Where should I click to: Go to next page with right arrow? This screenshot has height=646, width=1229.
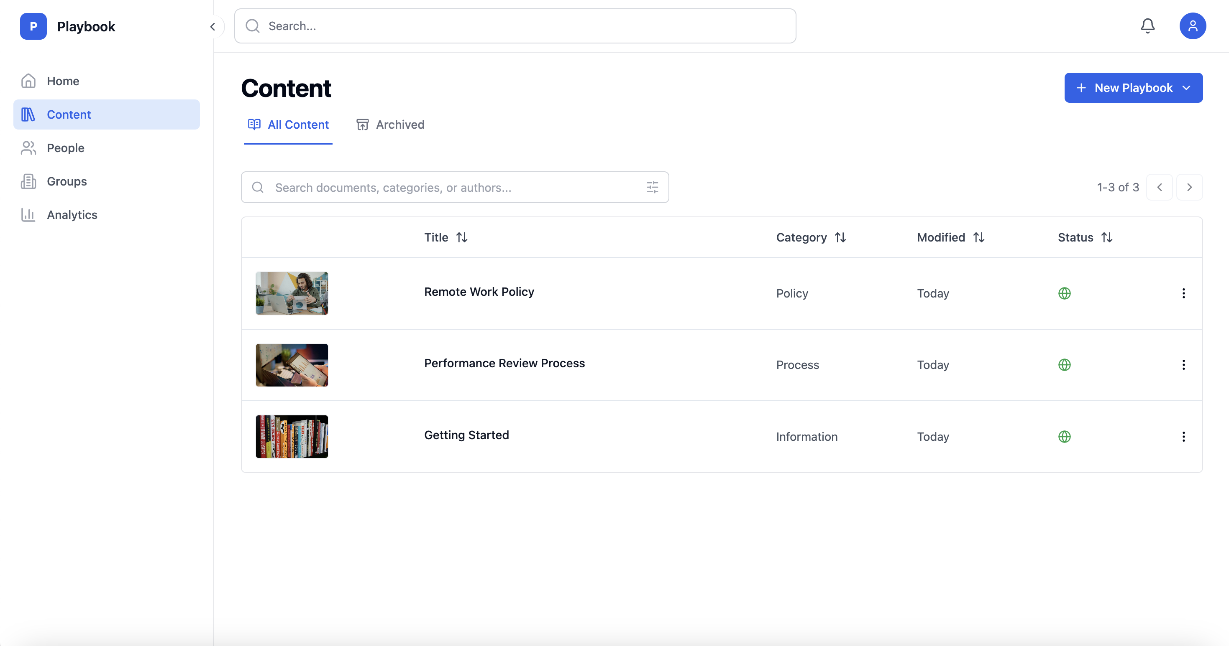coord(1189,187)
